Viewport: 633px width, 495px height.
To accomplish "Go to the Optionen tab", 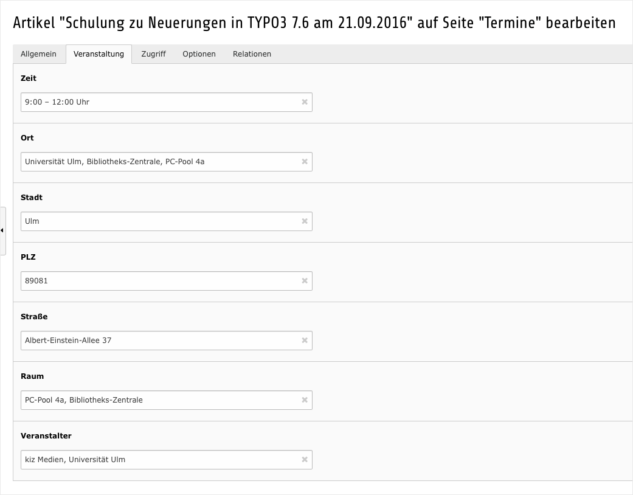I will (199, 54).
